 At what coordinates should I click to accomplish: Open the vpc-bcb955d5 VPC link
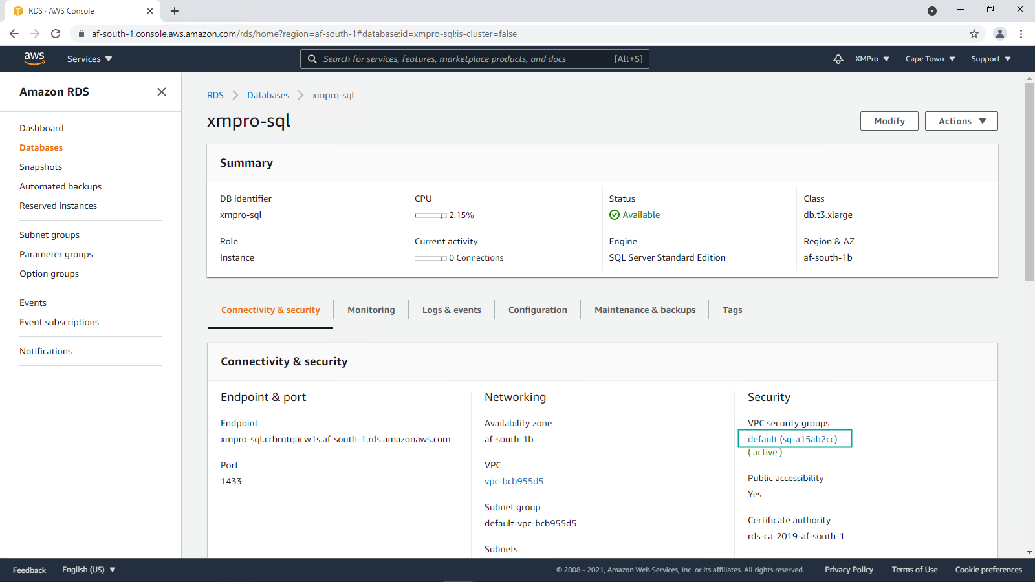514,481
